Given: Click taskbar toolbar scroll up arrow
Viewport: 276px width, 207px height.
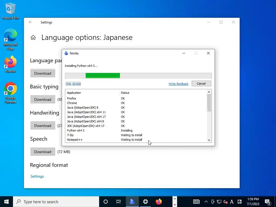Looking at the screenshot, I should pos(175,199).
